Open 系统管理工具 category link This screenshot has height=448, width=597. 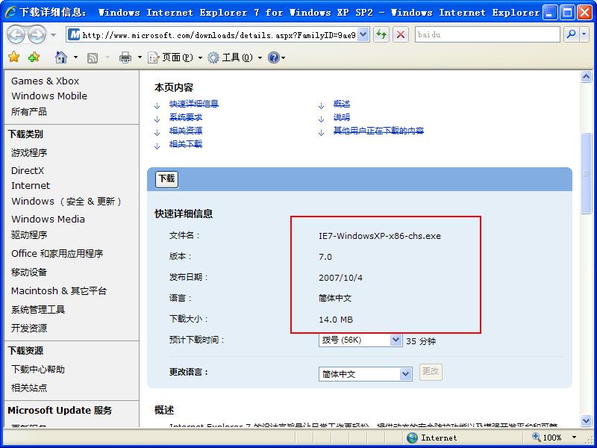coord(38,310)
